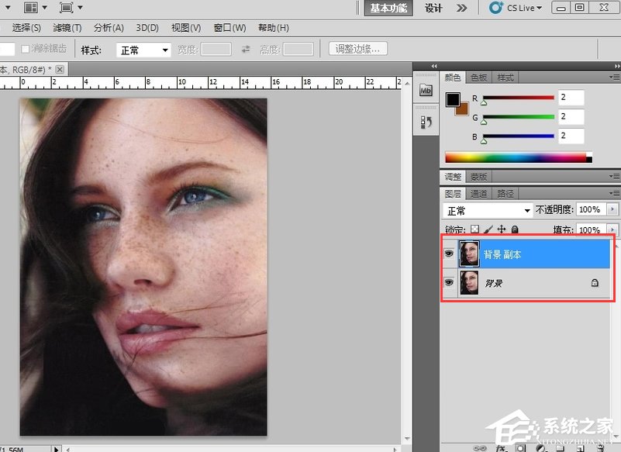The image size is (621, 452).
Task: Toggle visibility of the 背景 layer
Action: [x=449, y=283]
